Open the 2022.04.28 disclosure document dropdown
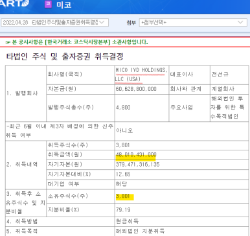The width and height of the screenshot is (250, 236). [x=55, y=22]
